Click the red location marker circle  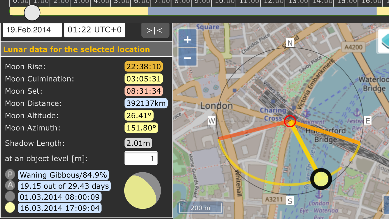[290, 121]
